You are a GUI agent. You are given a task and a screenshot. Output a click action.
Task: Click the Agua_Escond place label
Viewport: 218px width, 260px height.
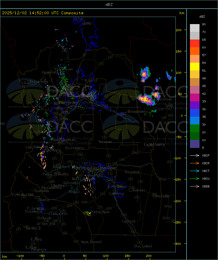pos(91,242)
